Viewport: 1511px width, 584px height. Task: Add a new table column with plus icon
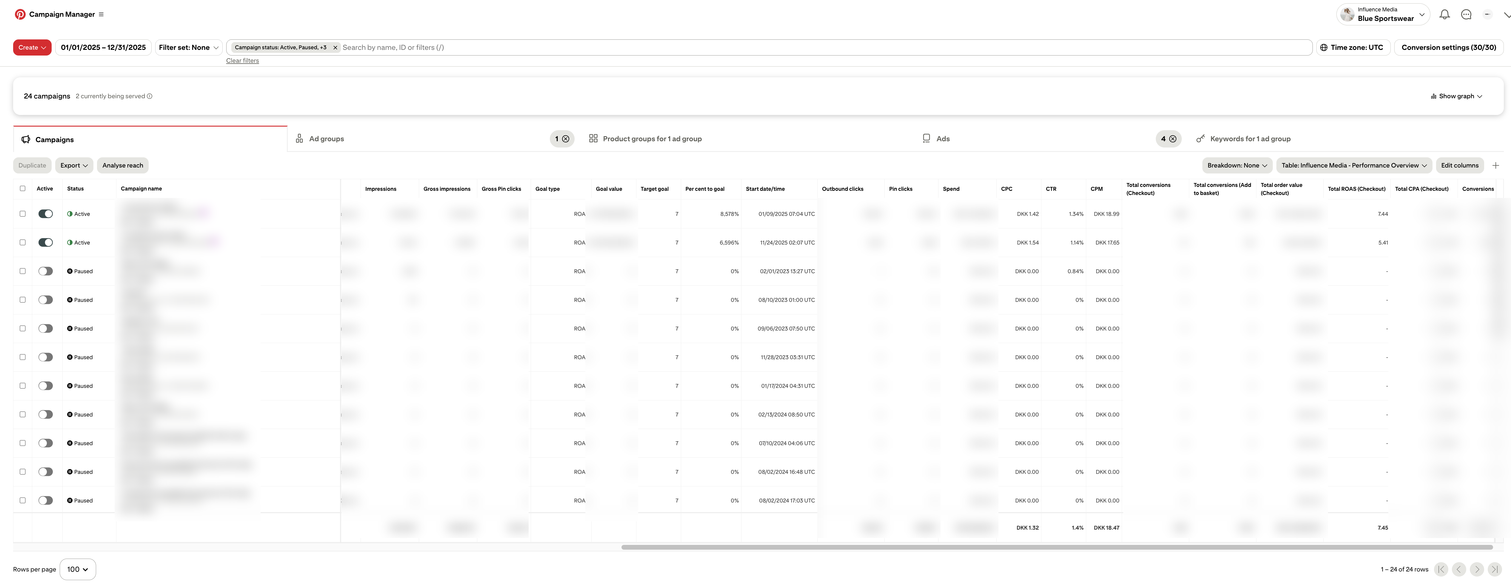(1495, 165)
